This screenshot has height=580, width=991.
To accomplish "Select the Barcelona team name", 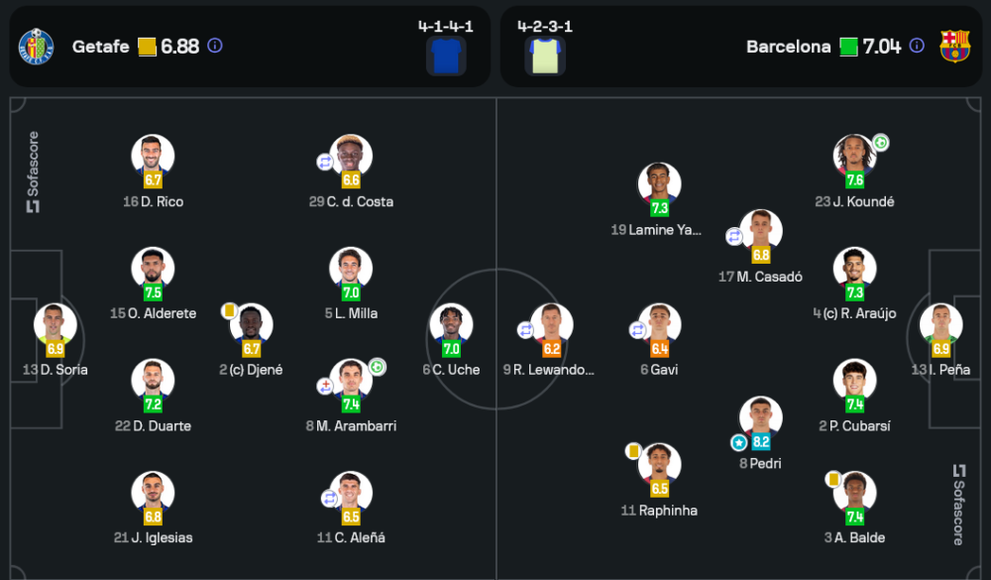I will (788, 47).
